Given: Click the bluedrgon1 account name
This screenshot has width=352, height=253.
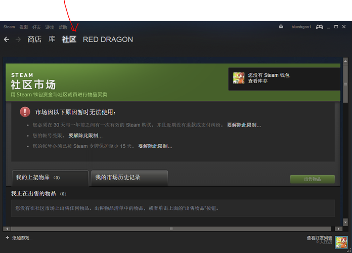Looking at the screenshot, I should point(301,27).
